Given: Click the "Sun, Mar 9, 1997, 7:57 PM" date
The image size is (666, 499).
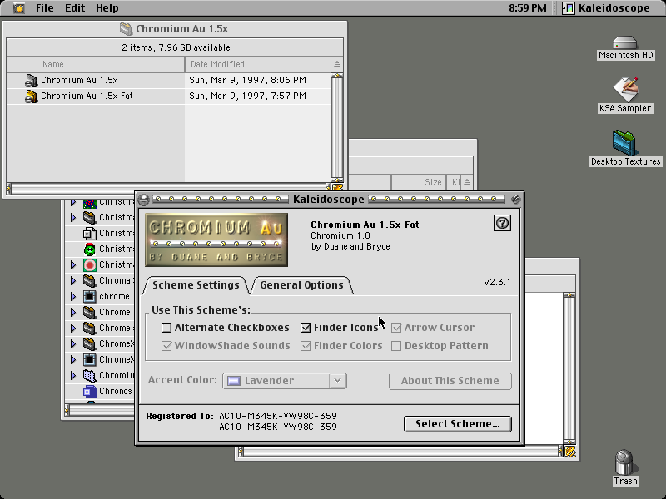Looking at the screenshot, I should (247, 96).
